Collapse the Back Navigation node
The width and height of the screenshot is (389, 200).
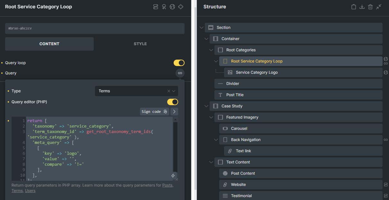point(216,140)
